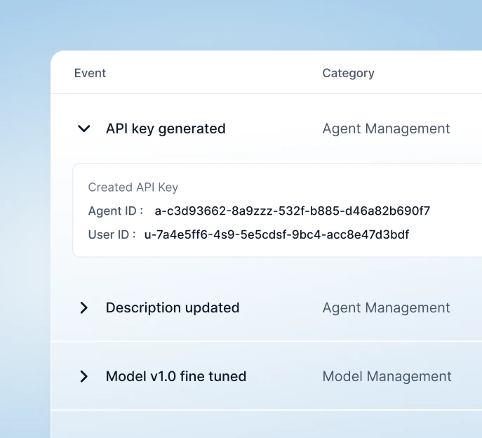Expand the Model v1.0 fine tuned row
482x438 pixels.
(84, 376)
